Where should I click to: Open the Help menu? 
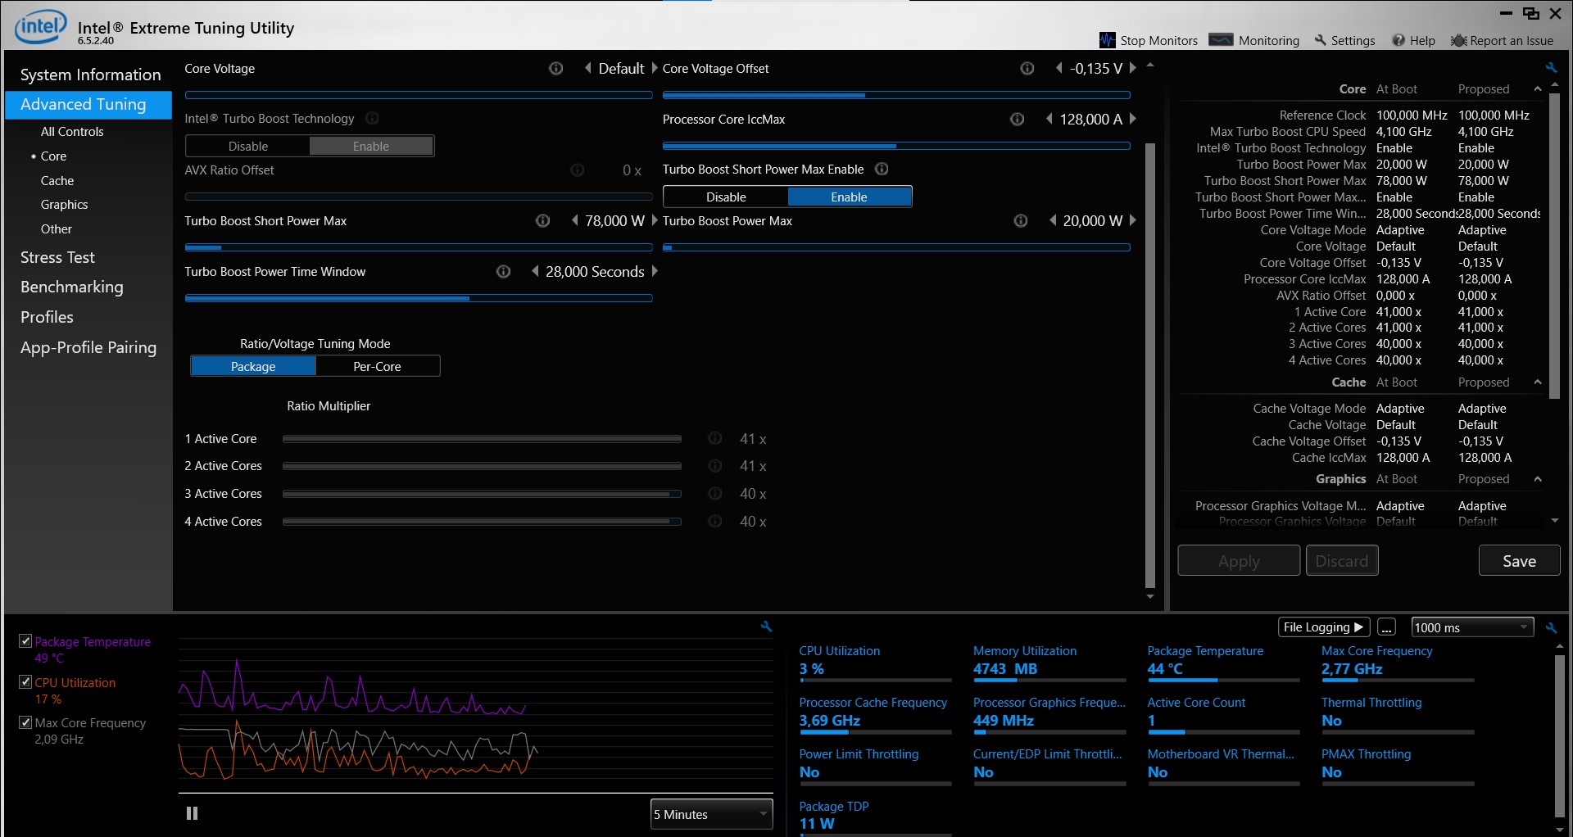click(1414, 40)
